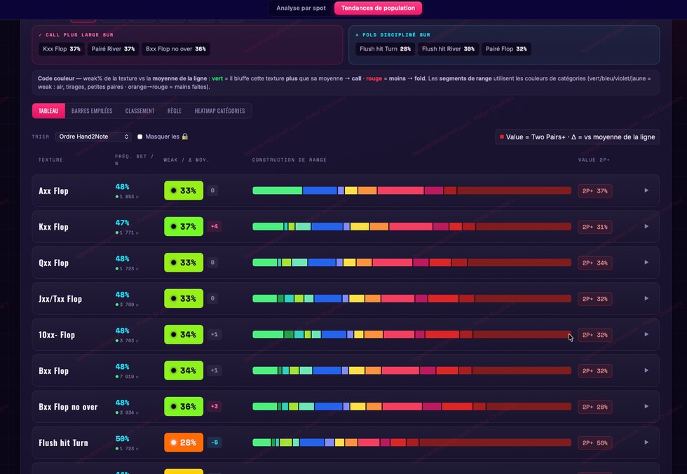Click the Flush hit River 30% chip
The height and width of the screenshot is (474, 687).
(448, 49)
